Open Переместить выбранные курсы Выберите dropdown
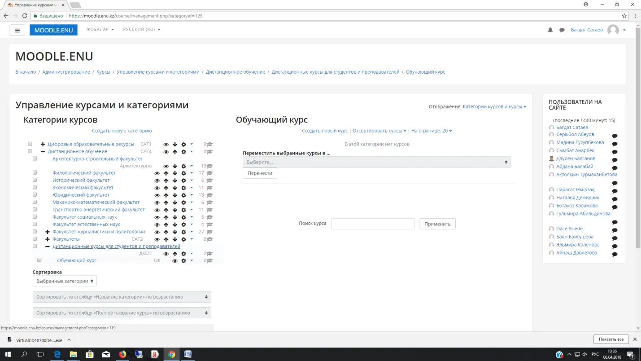Viewport: 641px width, 361px height. click(377, 162)
